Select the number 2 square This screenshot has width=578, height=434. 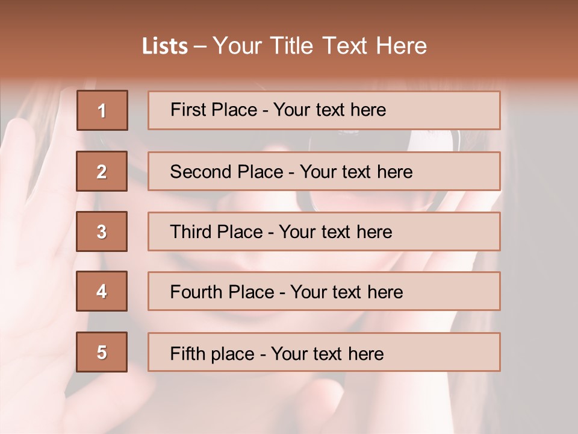point(102,171)
